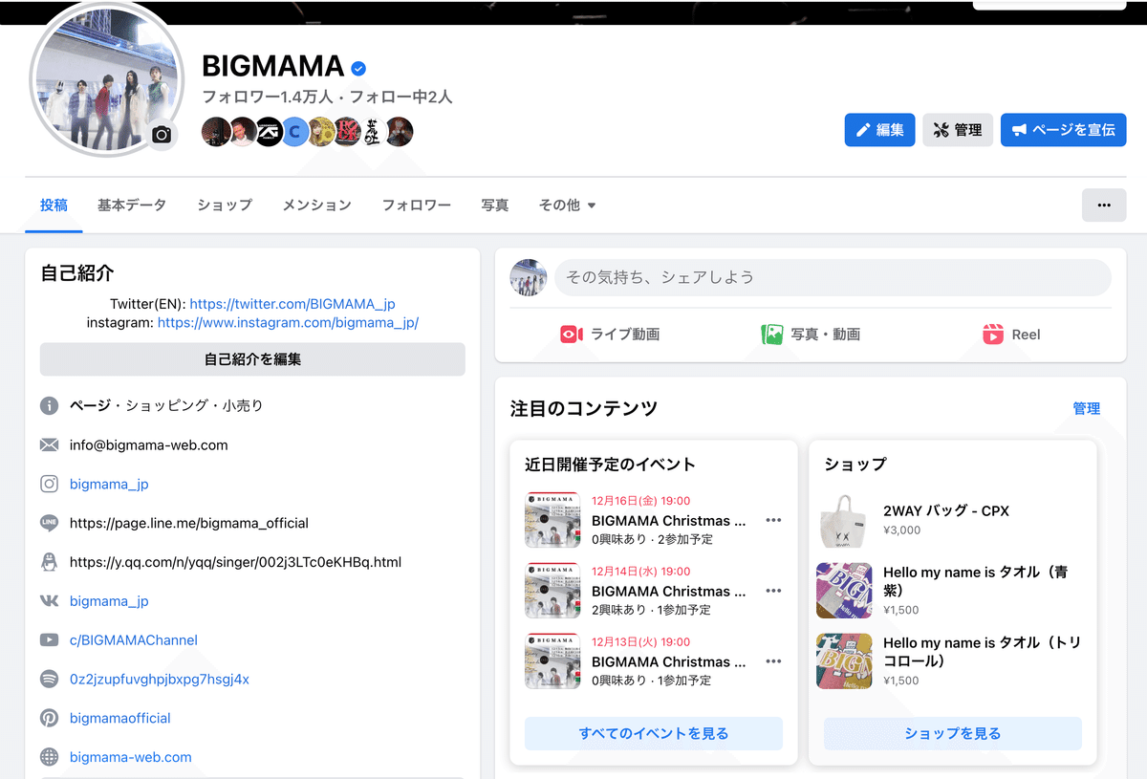Open the フォロワー tab
Viewport: 1147px width, 779px height.
click(417, 205)
